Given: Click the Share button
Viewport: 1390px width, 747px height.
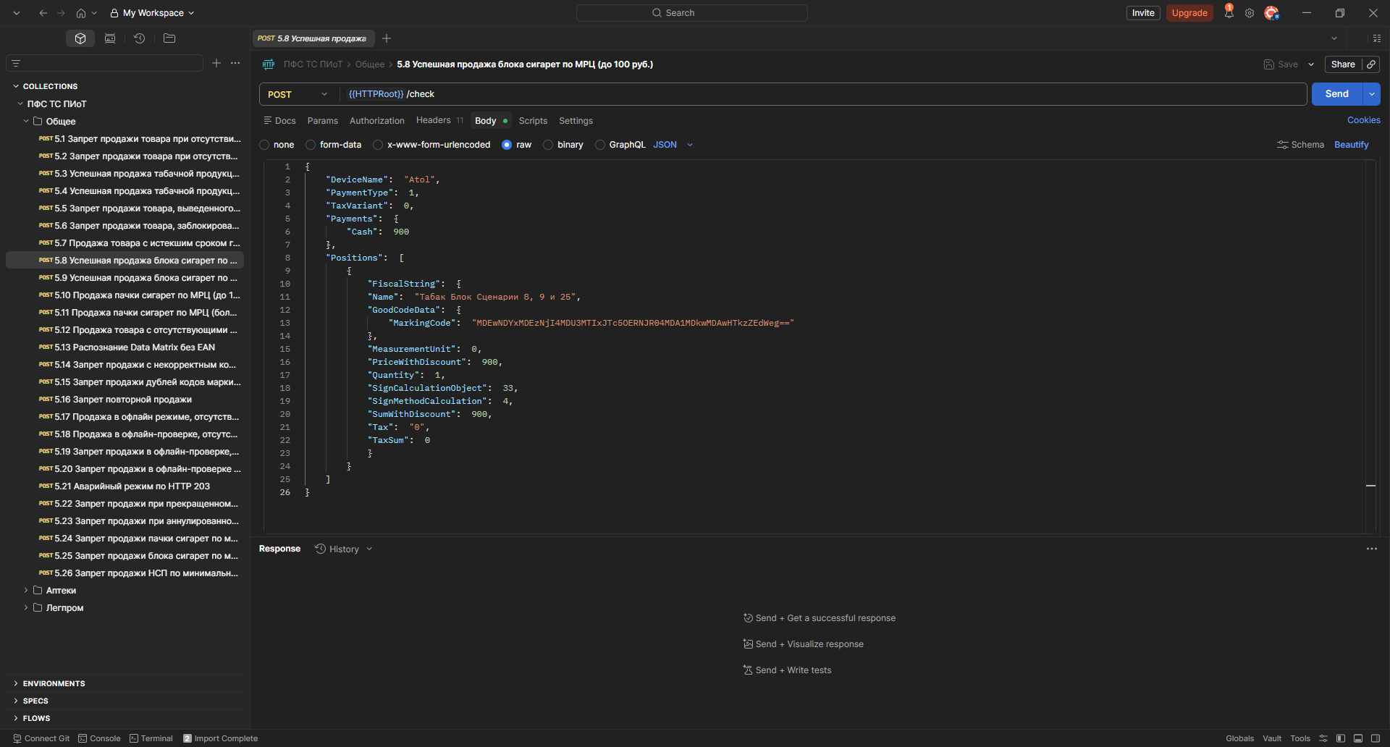Looking at the screenshot, I should pos(1343,64).
